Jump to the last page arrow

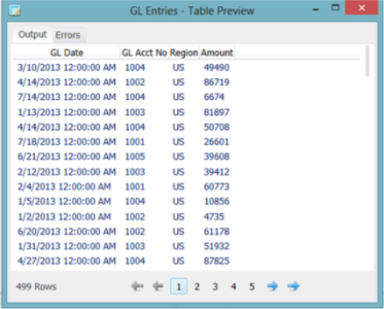point(293,286)
